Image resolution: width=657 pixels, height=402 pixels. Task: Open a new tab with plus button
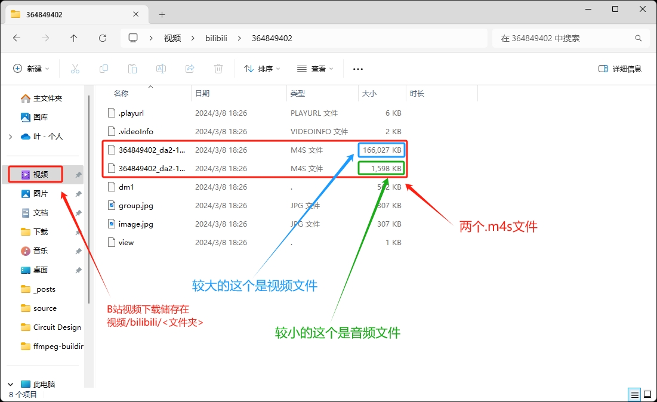pos(162,14)
